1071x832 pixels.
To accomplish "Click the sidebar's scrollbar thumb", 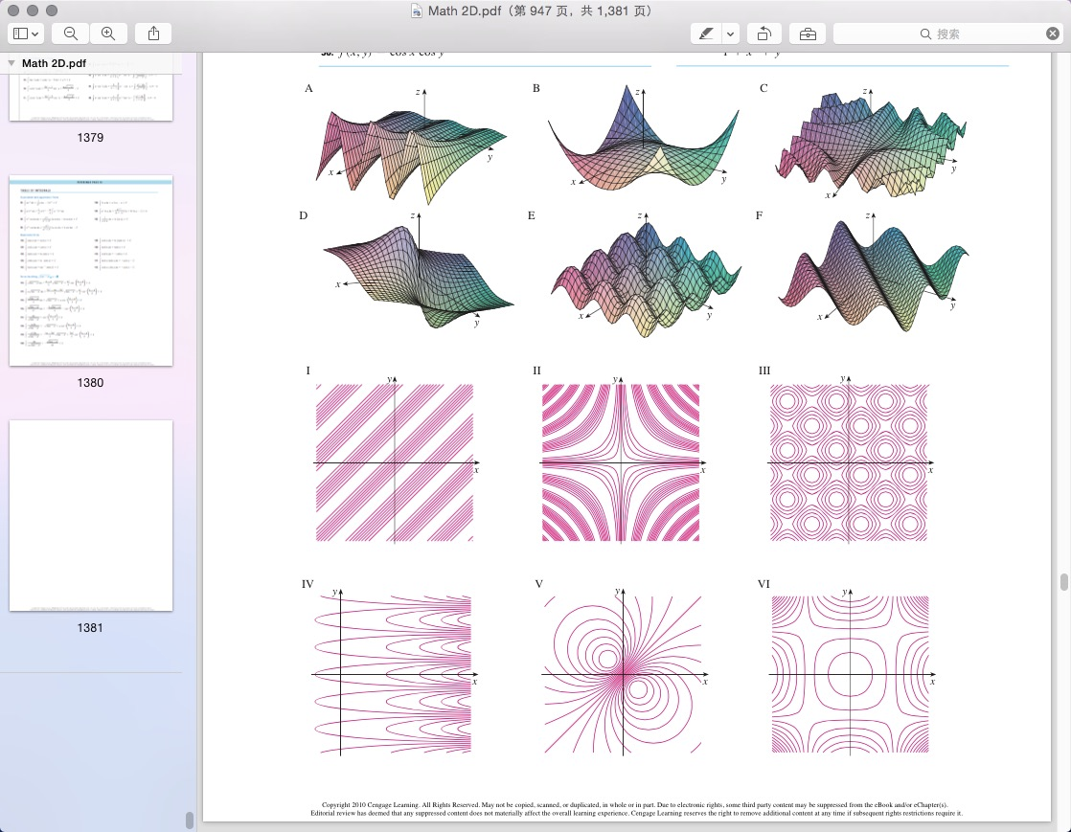I will tap(189, 820).
